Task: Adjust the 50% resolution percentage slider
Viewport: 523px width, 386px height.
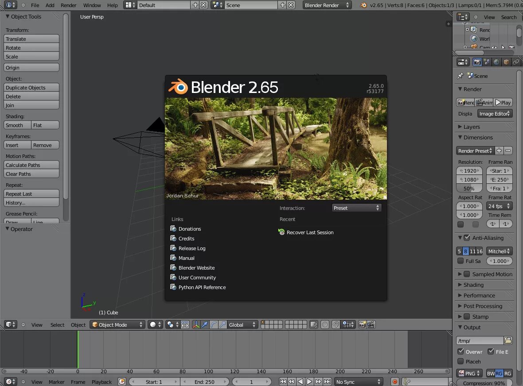Action: tap(469, 188)
